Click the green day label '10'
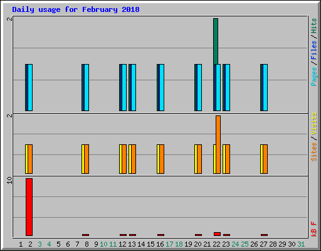 point(103,244)
